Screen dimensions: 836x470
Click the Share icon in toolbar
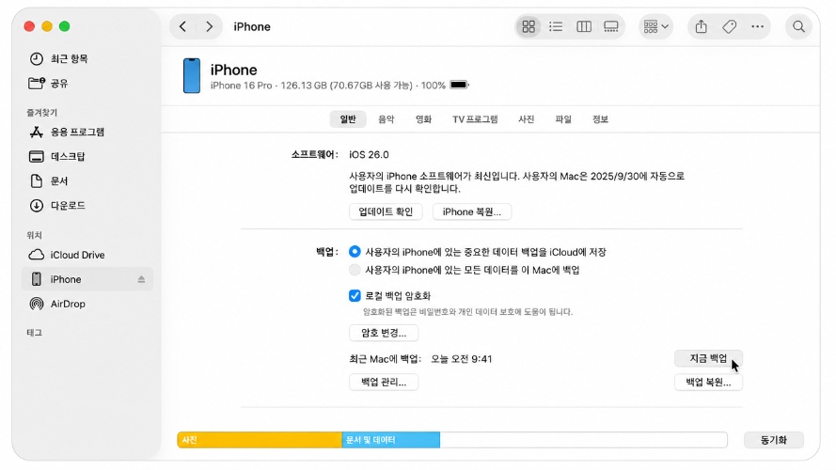(x=702, y=26)
